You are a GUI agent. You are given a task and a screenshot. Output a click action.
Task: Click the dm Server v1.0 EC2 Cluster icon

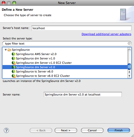click(x=13, y=63)
